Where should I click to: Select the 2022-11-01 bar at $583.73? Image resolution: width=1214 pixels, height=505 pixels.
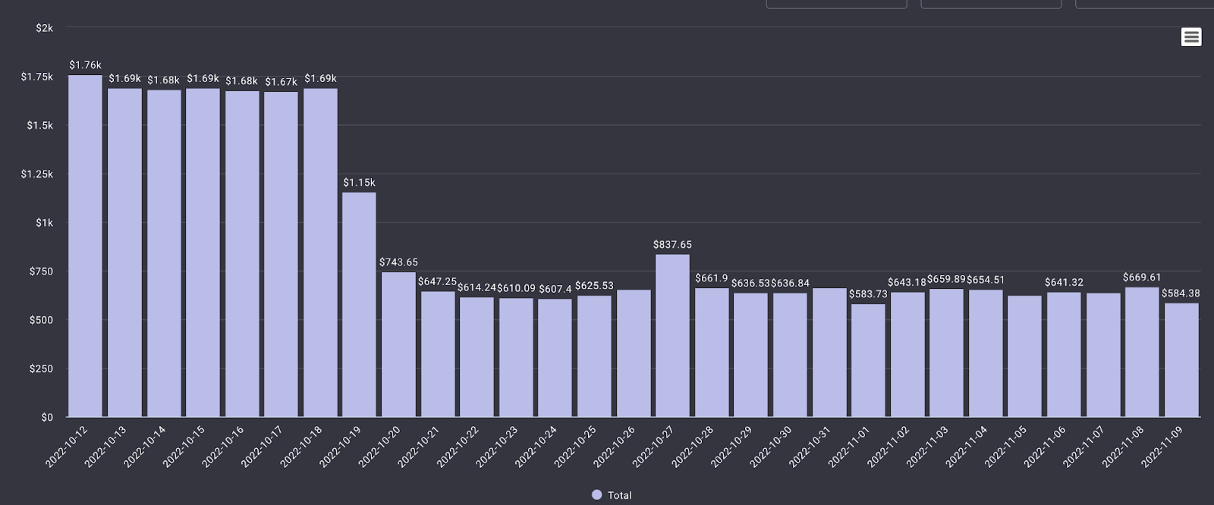click(868, 360)
